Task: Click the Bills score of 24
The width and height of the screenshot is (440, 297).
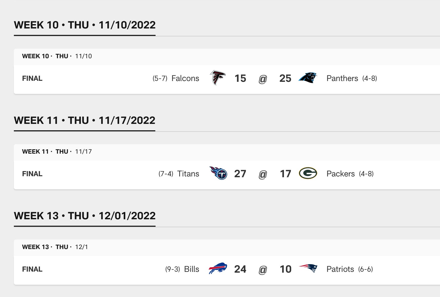Action: coord(240,269)
